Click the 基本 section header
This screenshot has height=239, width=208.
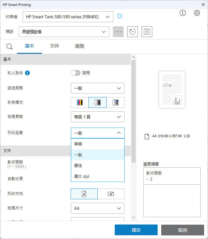pyautogui.click(x=66, y=59)
